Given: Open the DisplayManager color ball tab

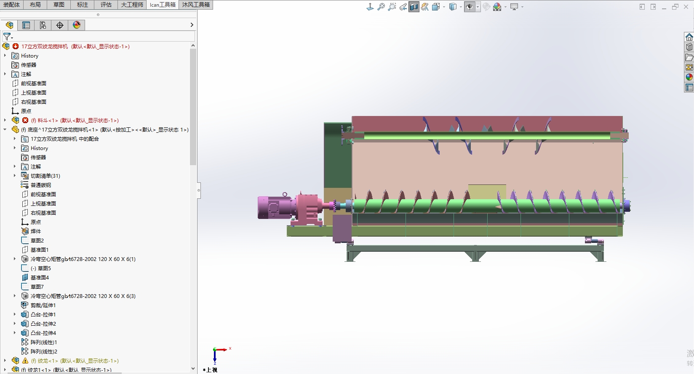Looking at the screenshot, I should pyautogui.click(x=77, y=25).
